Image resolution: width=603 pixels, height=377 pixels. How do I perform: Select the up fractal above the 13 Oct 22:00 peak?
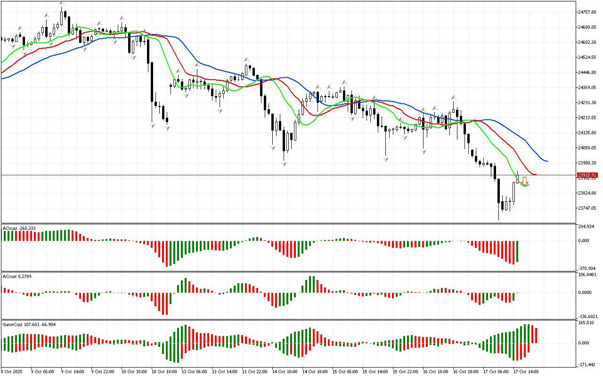(246, 59)
